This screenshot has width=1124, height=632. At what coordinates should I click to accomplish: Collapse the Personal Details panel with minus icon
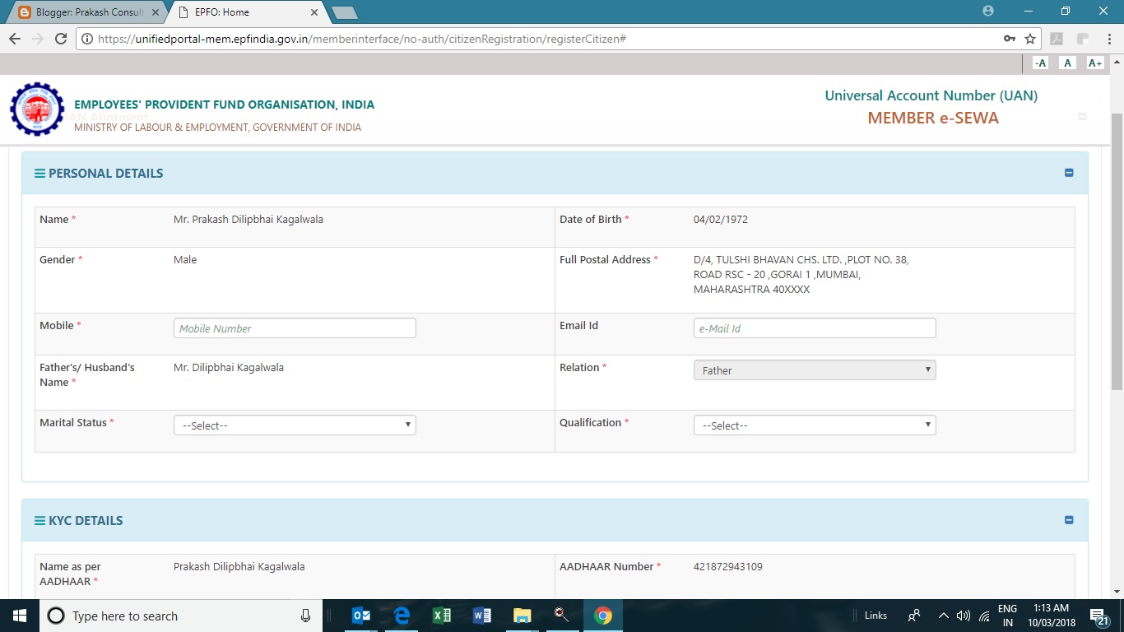point(1069,173)
